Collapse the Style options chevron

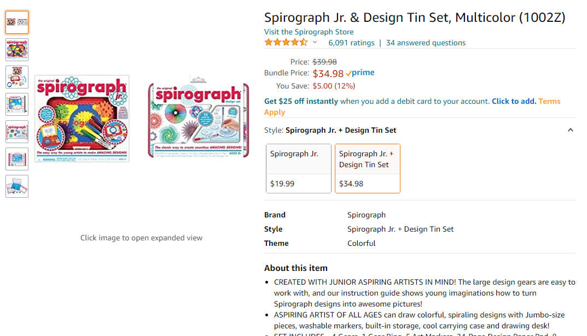[x=570, y=130]
